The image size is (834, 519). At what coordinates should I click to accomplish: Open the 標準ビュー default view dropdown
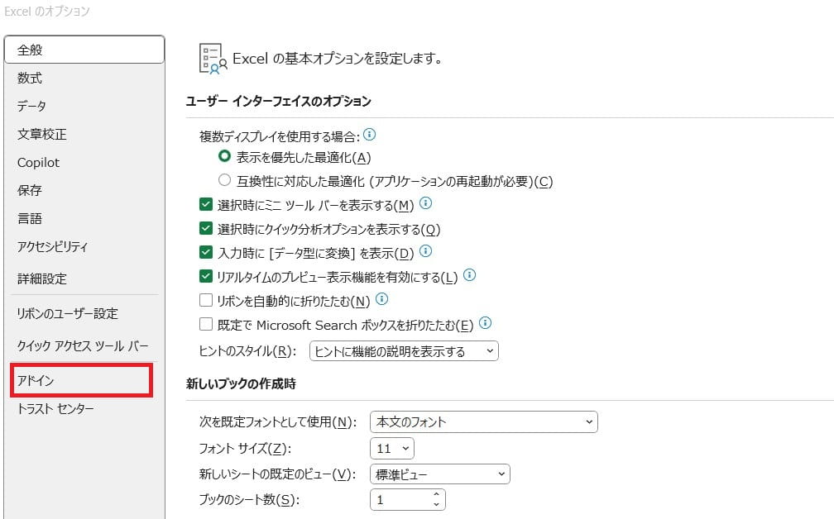pos(439,474)
